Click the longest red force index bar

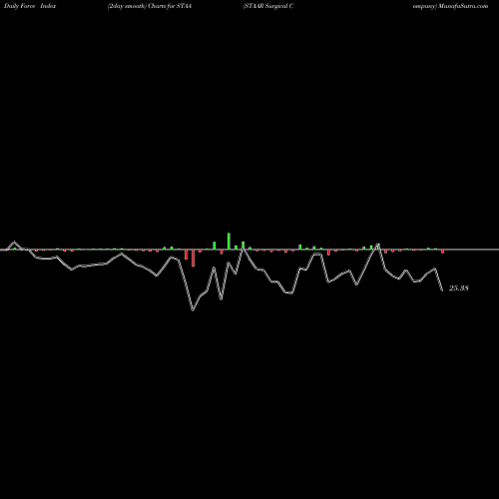pyautogui.click(x=193, y=257)
